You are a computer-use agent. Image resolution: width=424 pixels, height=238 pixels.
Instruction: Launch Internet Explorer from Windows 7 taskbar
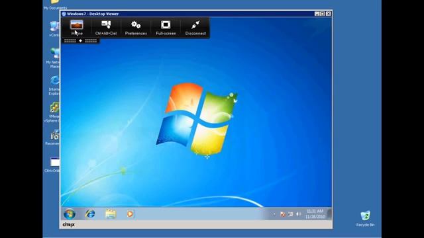coord(90,214)
